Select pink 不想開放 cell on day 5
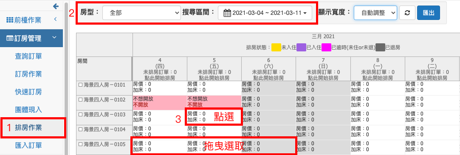This screenshot has height=155, width=460. [x=214, y=102]
